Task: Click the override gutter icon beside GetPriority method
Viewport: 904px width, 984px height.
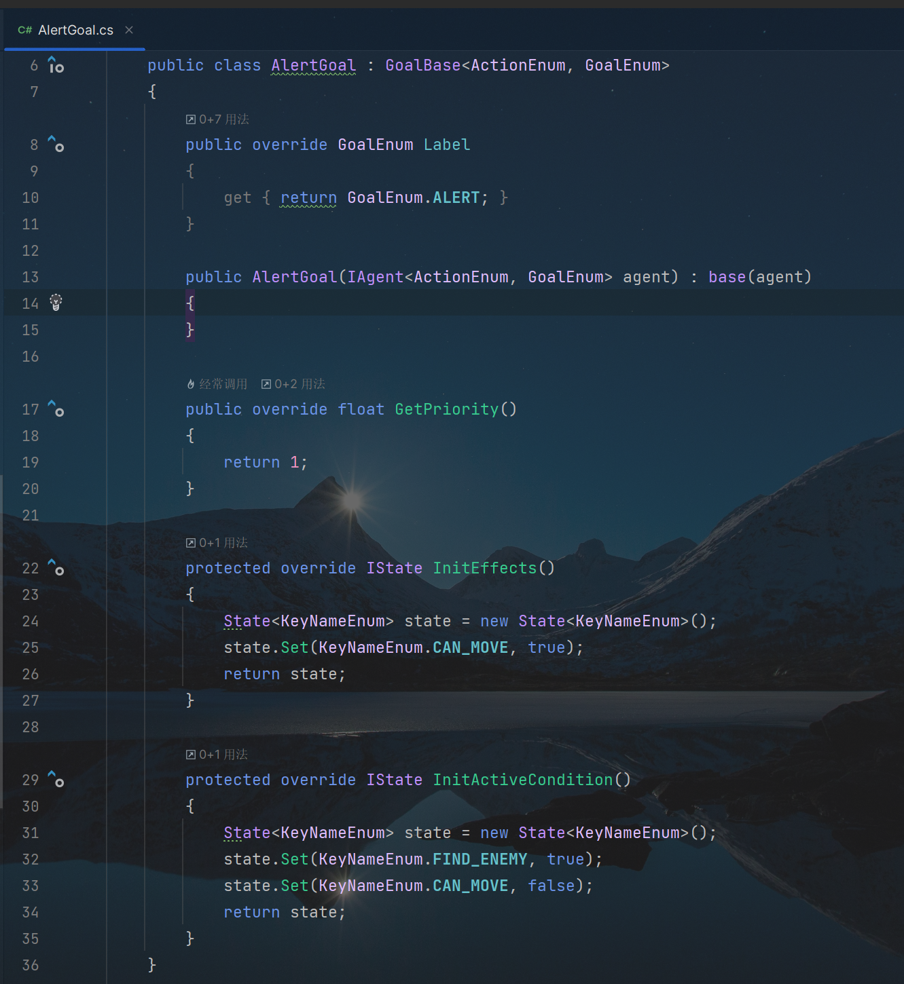Action: 56,409
